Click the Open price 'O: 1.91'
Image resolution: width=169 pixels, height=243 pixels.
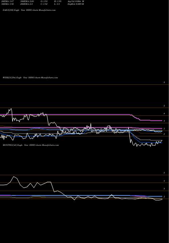pyautogui.click(x=44, y=1)
